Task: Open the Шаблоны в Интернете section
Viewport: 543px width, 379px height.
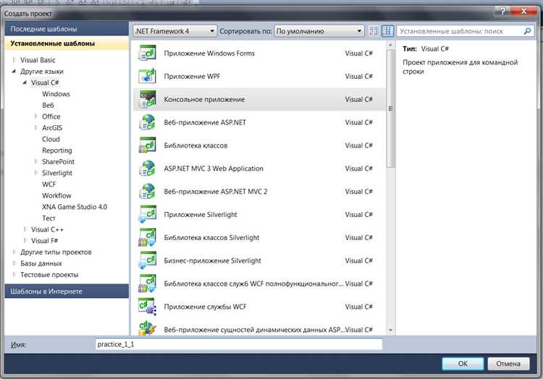Action: coord(67,291)
